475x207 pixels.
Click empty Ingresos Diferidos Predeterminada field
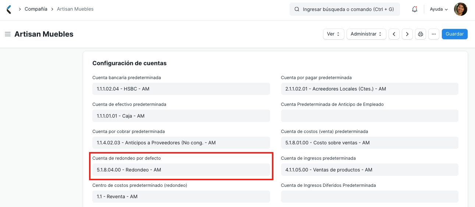point(370,197)
